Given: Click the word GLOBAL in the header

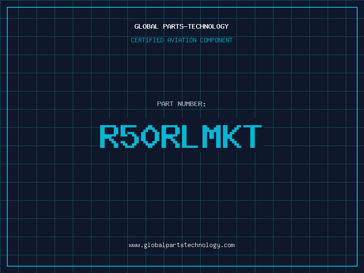Looking at the screenshot, I should point(147,26).
